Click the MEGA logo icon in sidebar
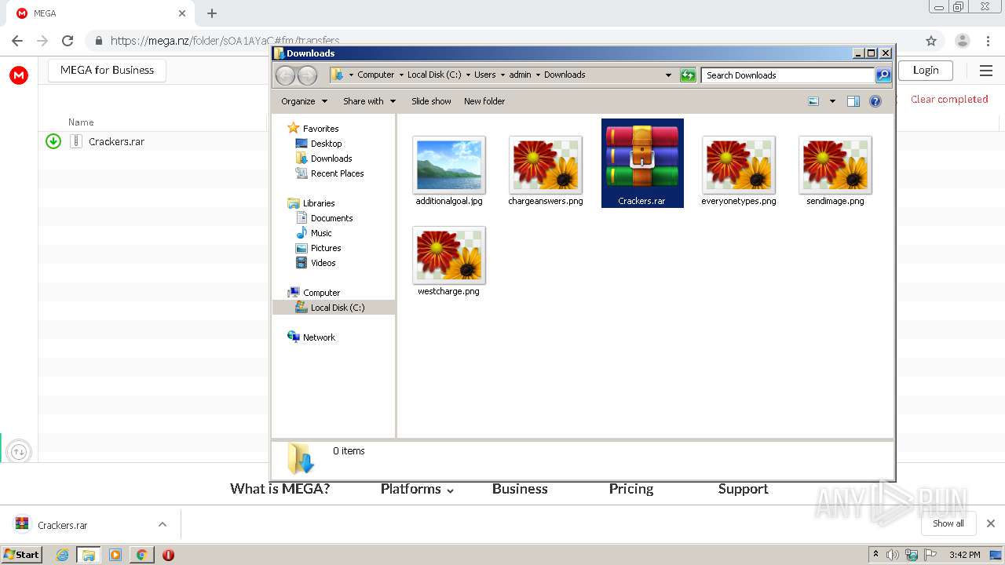The height and width of the screenshot is (565, 1005). point(19,75)
